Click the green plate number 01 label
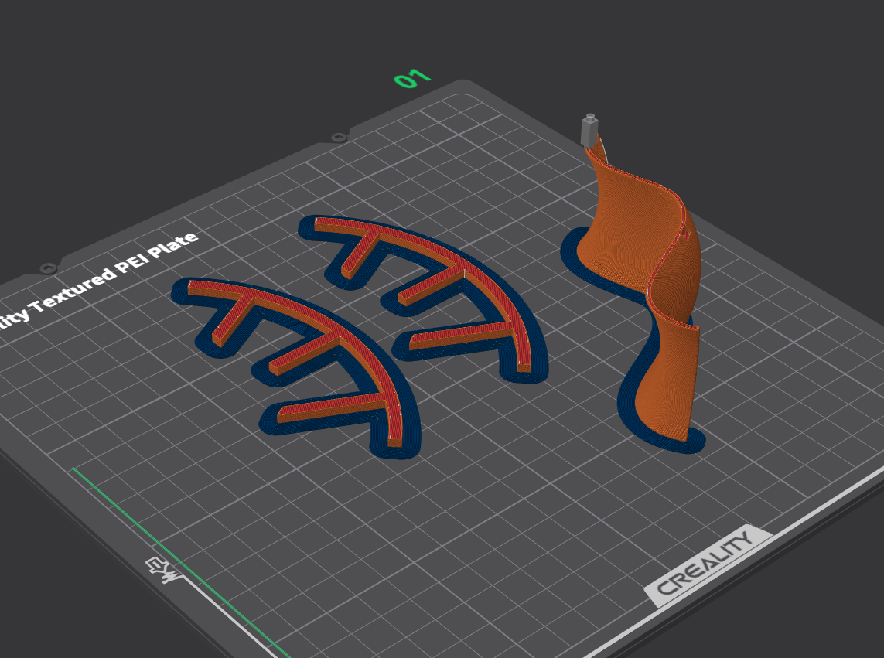884x658 pixels. 412,78
